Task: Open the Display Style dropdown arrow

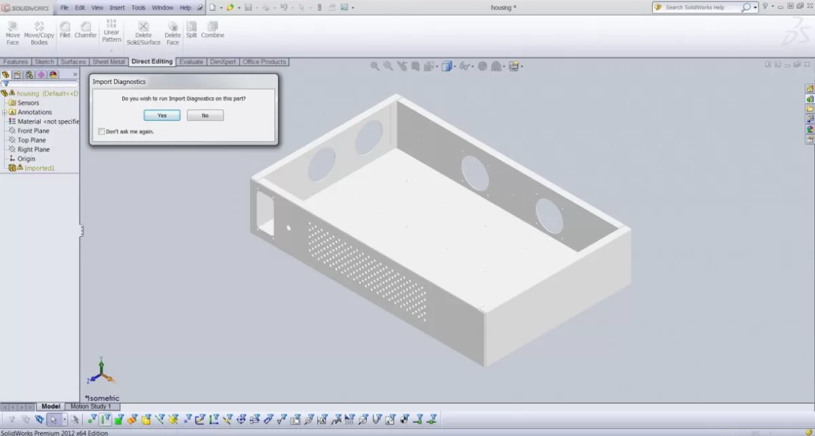Action: [455, 66]
